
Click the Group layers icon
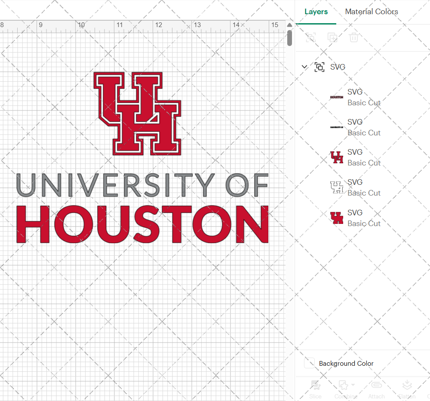(311, 37)
